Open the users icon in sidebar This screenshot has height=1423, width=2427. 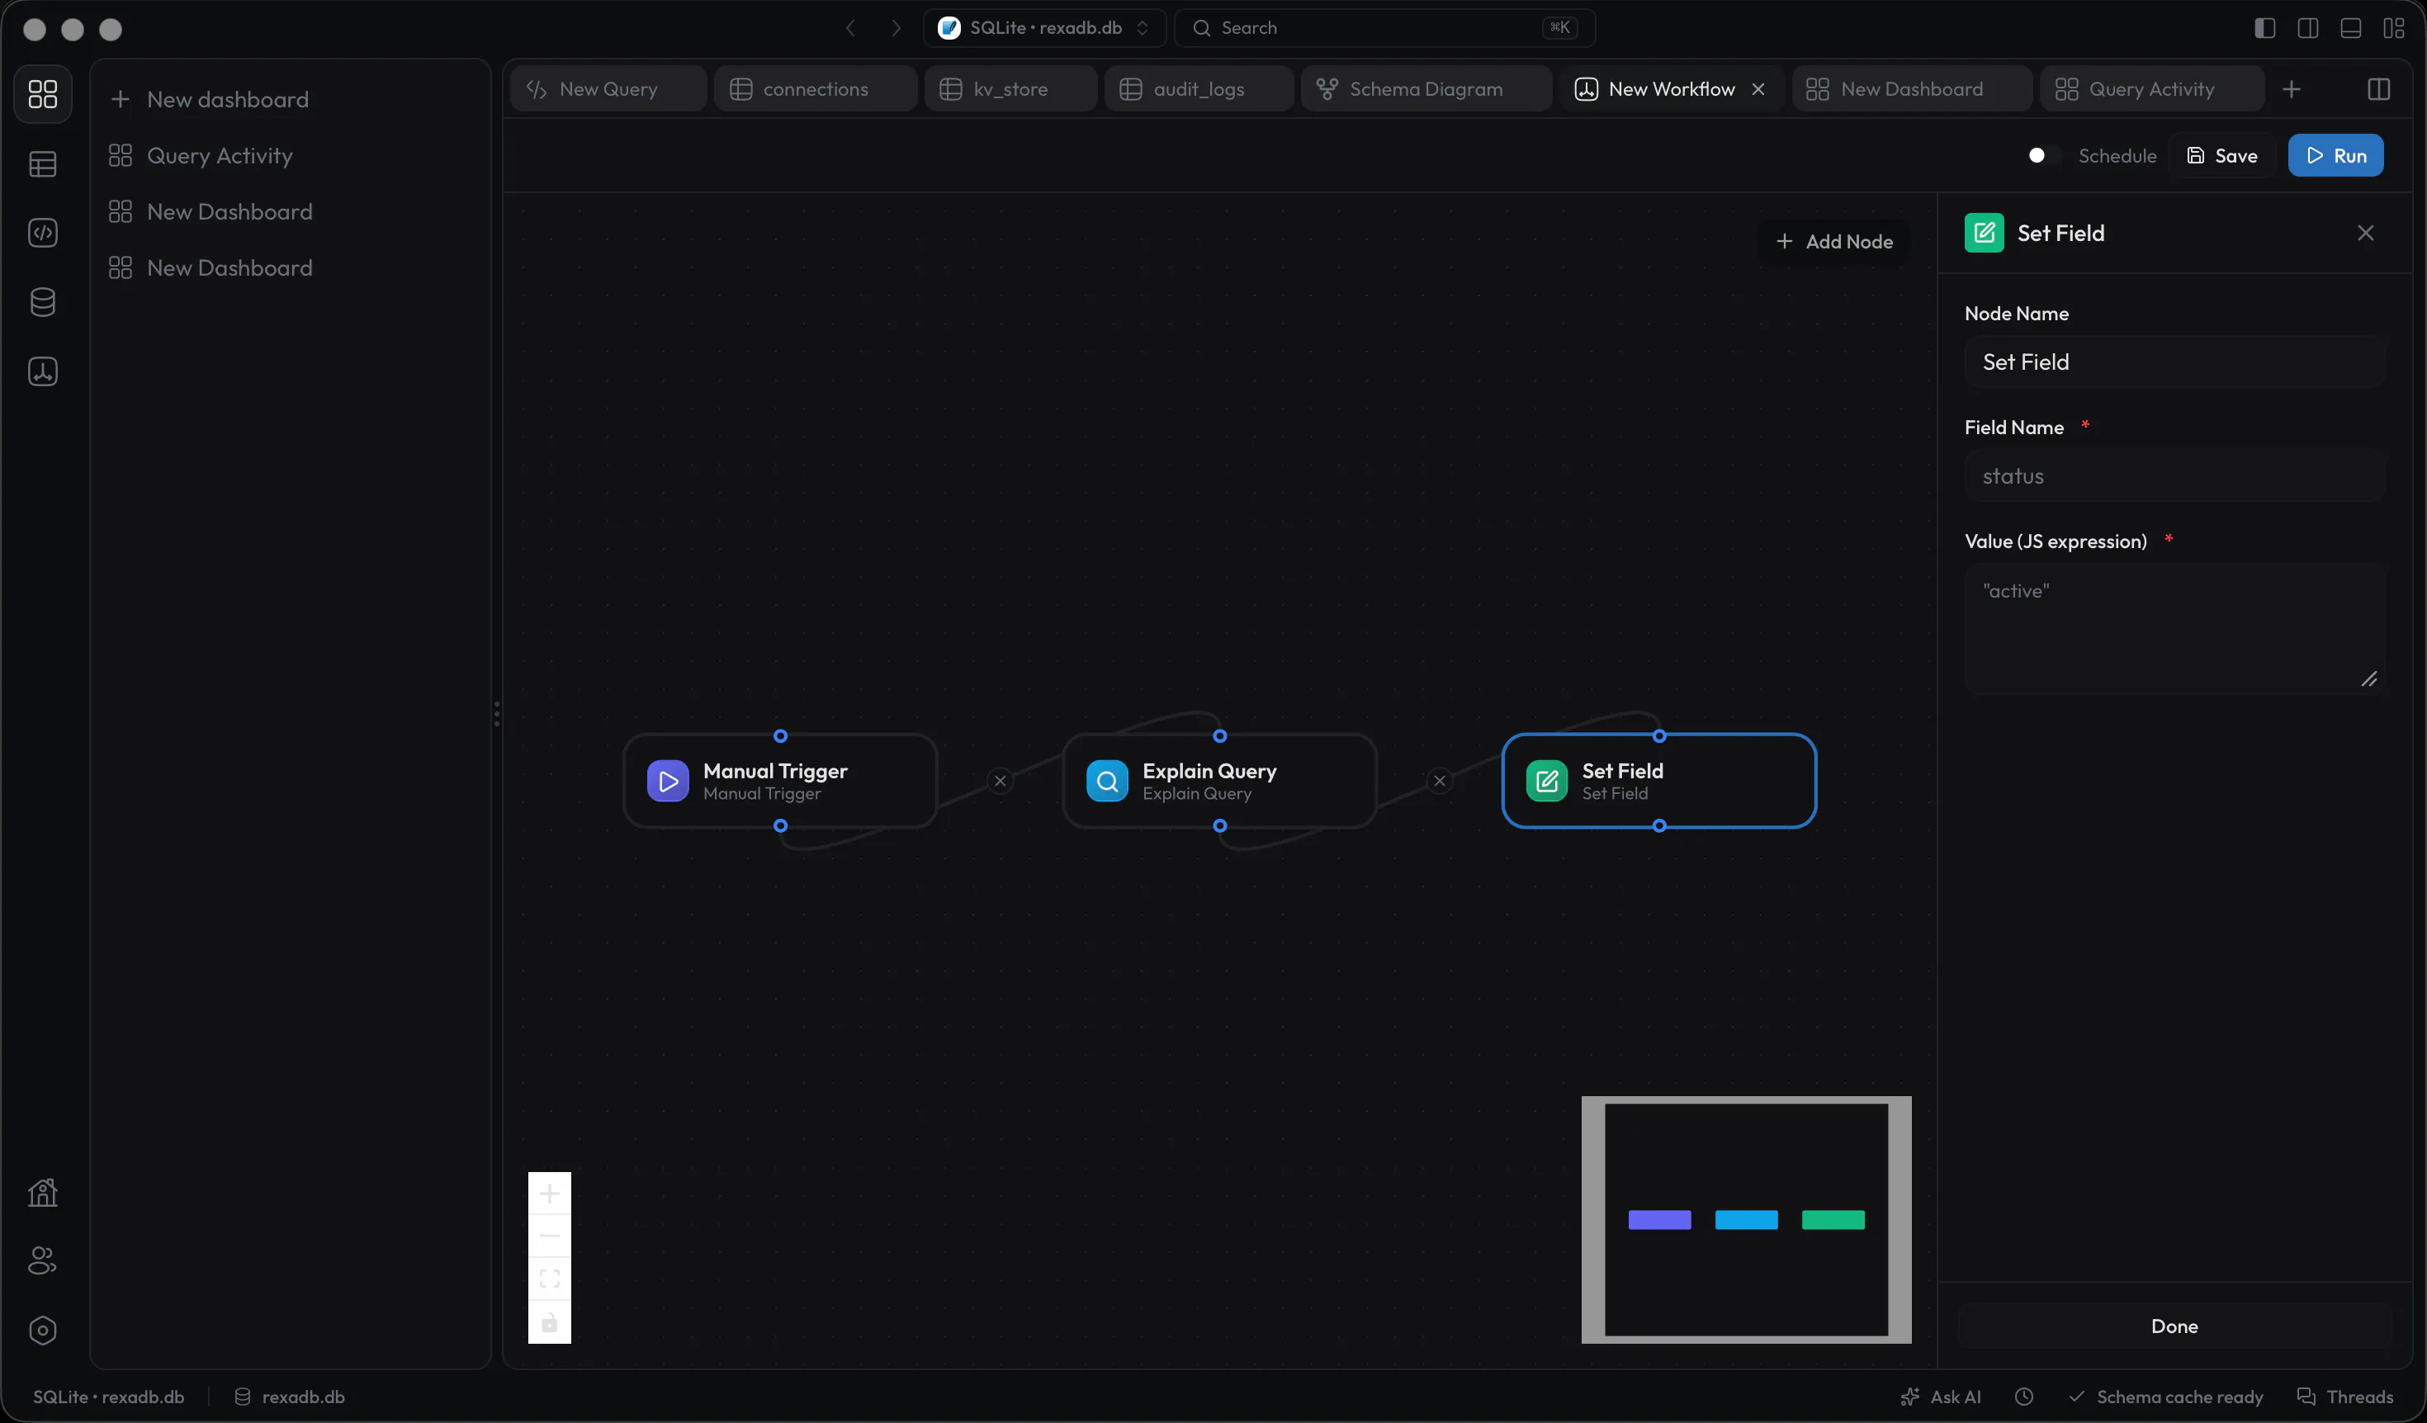tap(42, 1261)
